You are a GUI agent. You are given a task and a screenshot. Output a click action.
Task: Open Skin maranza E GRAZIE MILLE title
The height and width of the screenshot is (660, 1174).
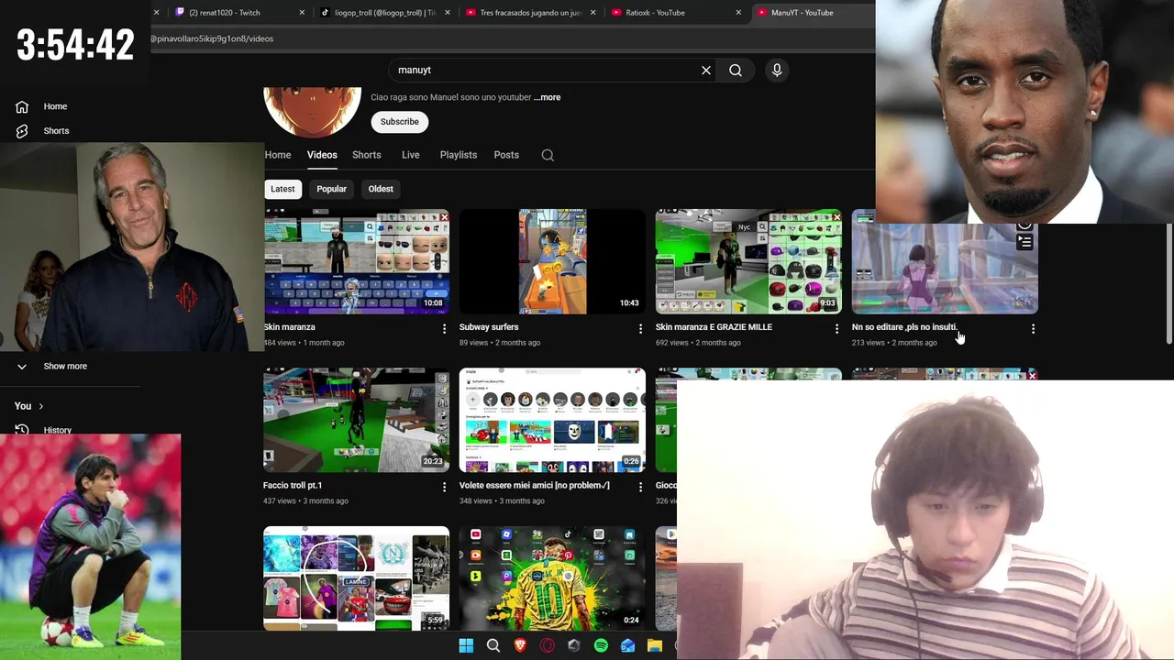coord(714,327)
